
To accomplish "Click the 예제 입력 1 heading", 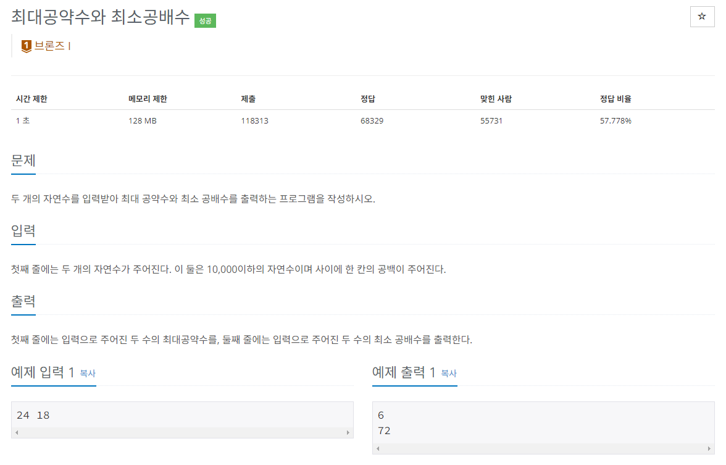I will click(x=43, y=372).
